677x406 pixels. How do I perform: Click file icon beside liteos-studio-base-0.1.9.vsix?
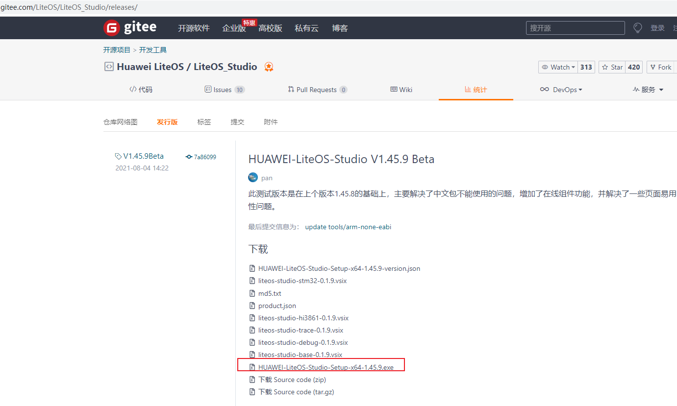click(252, 355)
